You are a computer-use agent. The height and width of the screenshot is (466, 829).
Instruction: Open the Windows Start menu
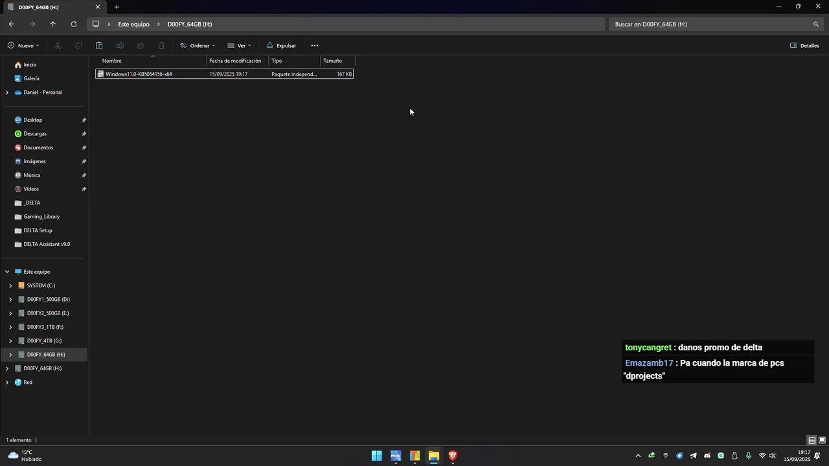coord(376,456)
